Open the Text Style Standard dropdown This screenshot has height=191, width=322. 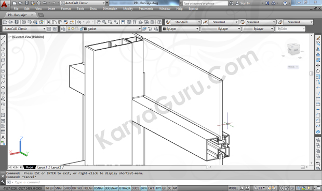coord(185,22)
